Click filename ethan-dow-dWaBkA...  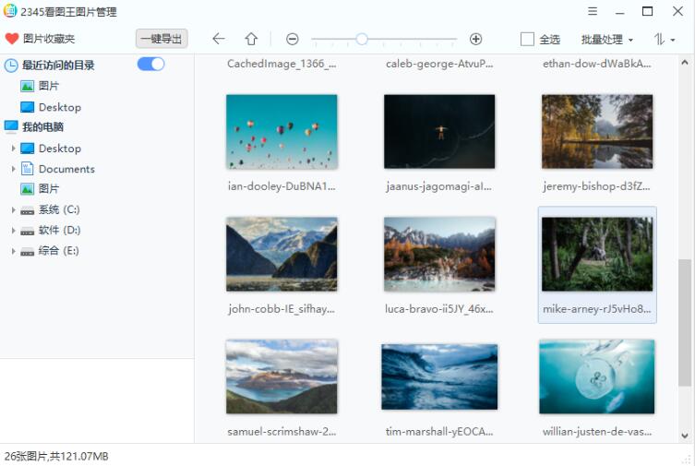point(597,64)
